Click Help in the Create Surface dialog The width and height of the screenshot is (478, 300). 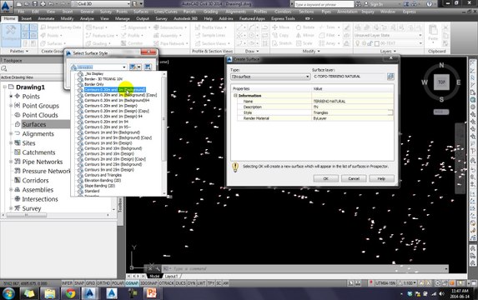381,178
